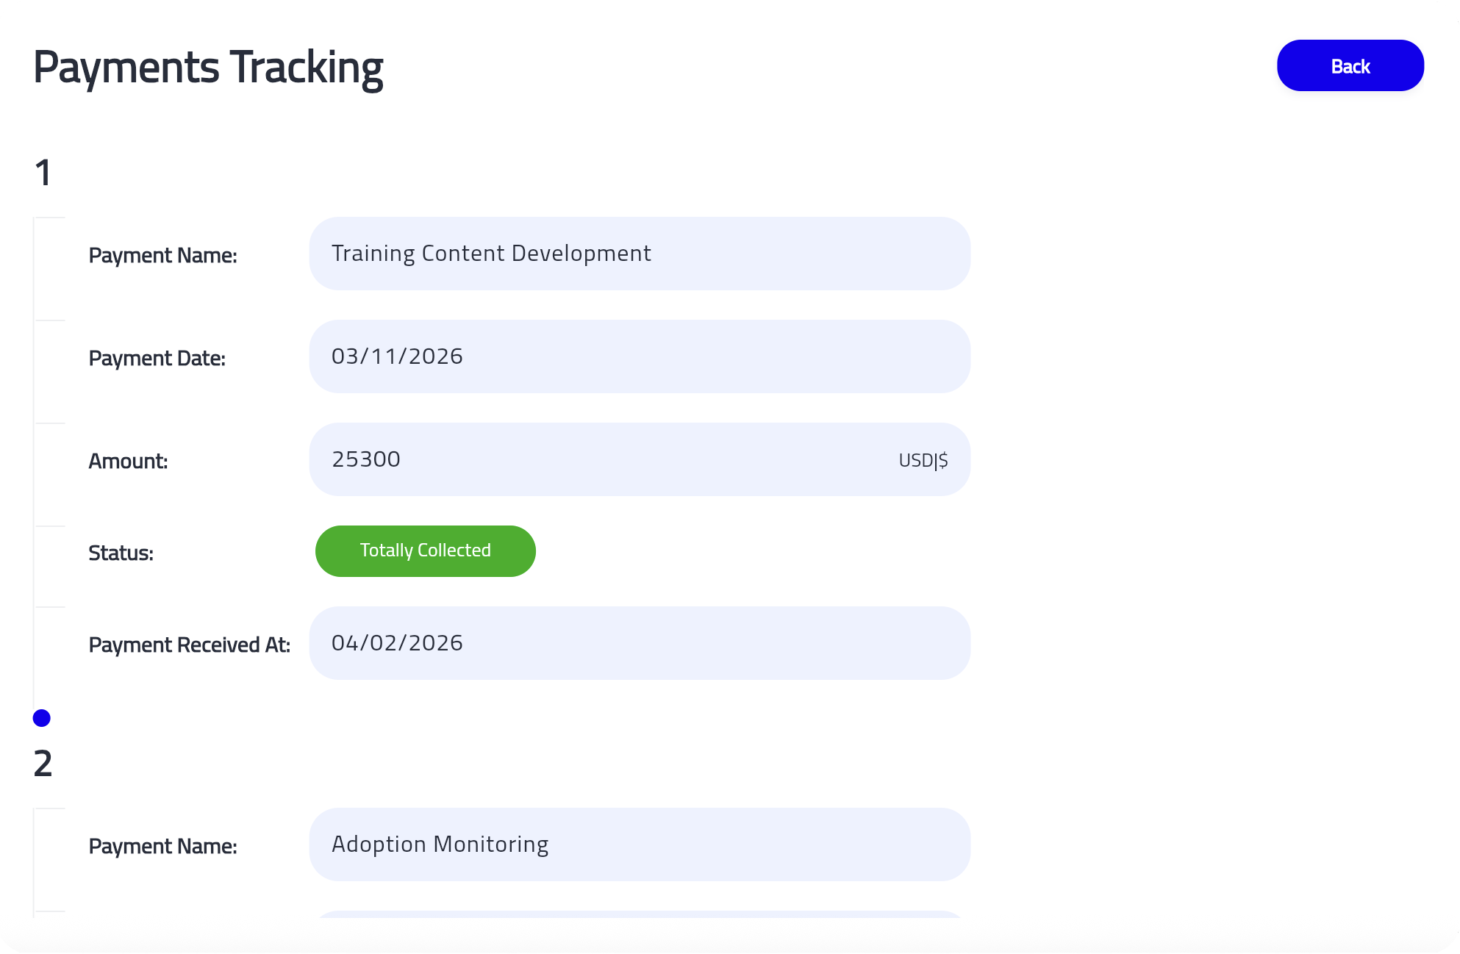Open the Payment Received At date 04/02/2026

click(638, 643)
